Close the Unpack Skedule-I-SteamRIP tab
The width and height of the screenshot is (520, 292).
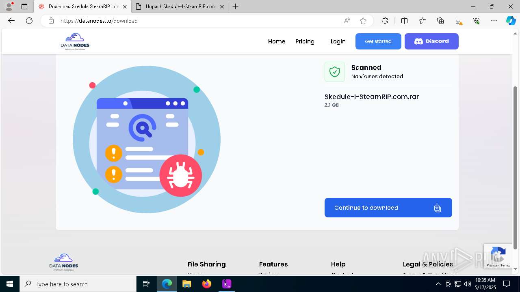(x=222, y=6)
